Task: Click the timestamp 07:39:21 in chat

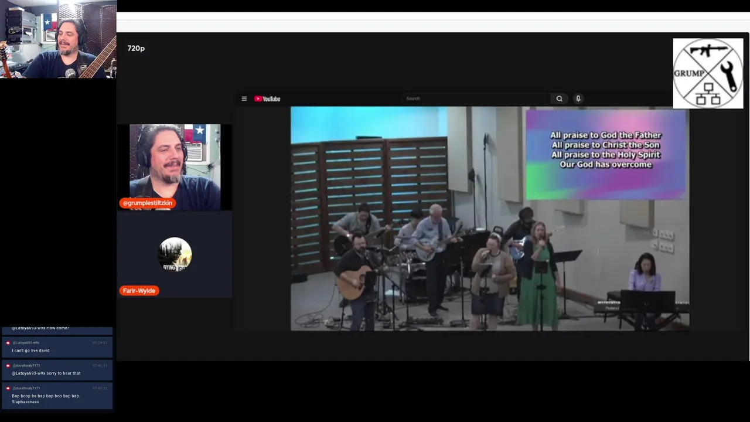Action: coord(100,343)
